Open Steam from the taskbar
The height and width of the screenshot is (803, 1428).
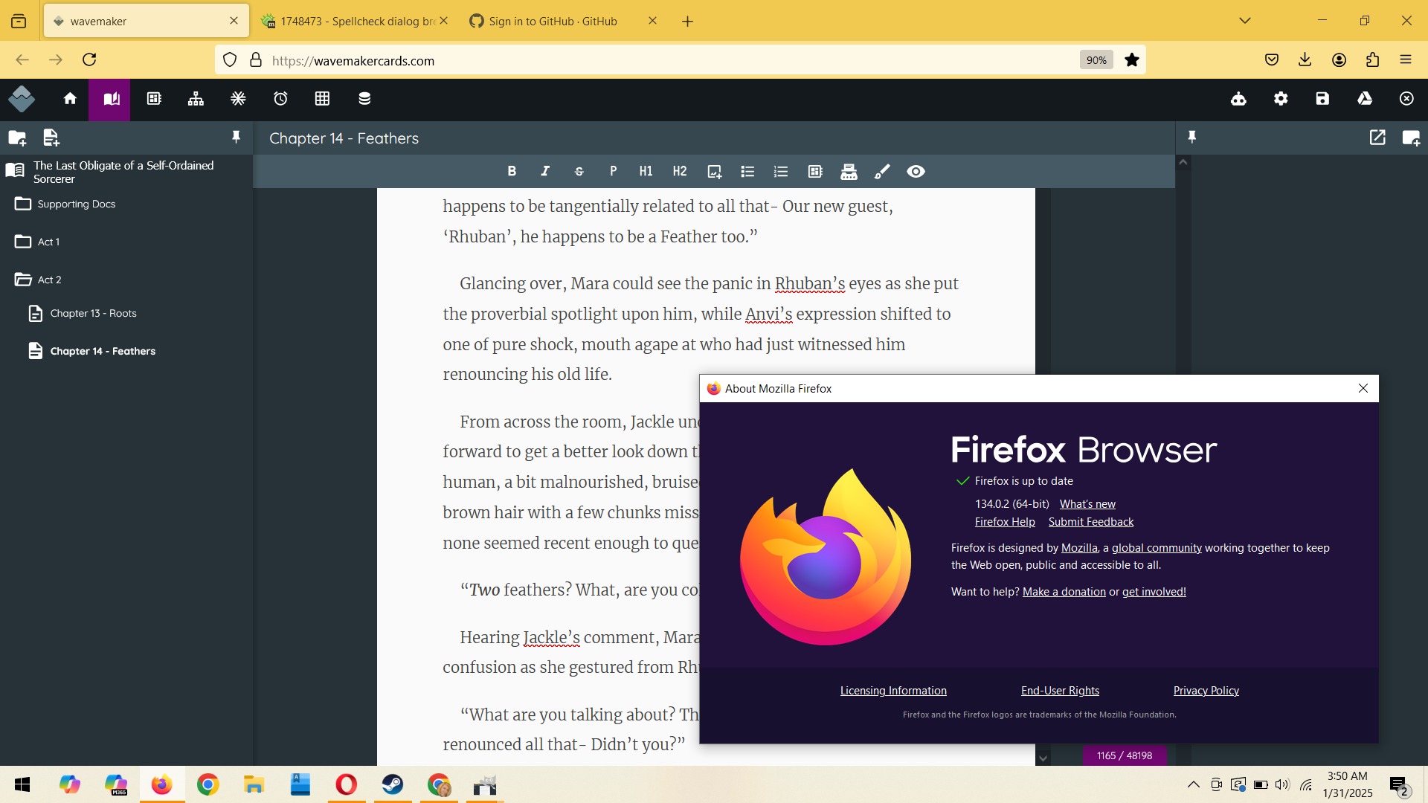pyautogui.click(x=393, y=784)
